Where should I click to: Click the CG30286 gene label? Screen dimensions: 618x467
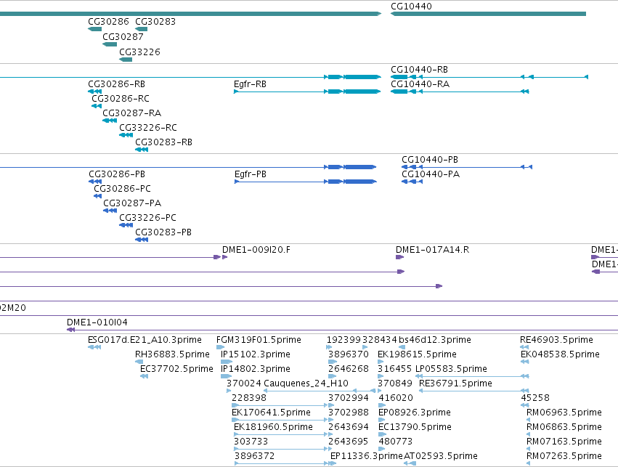click(x=108, y=22)
